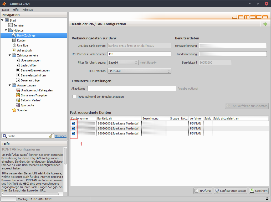Open Daueraufträge clock icon
This screenshot has height=202, width=271.
[18, 80]
